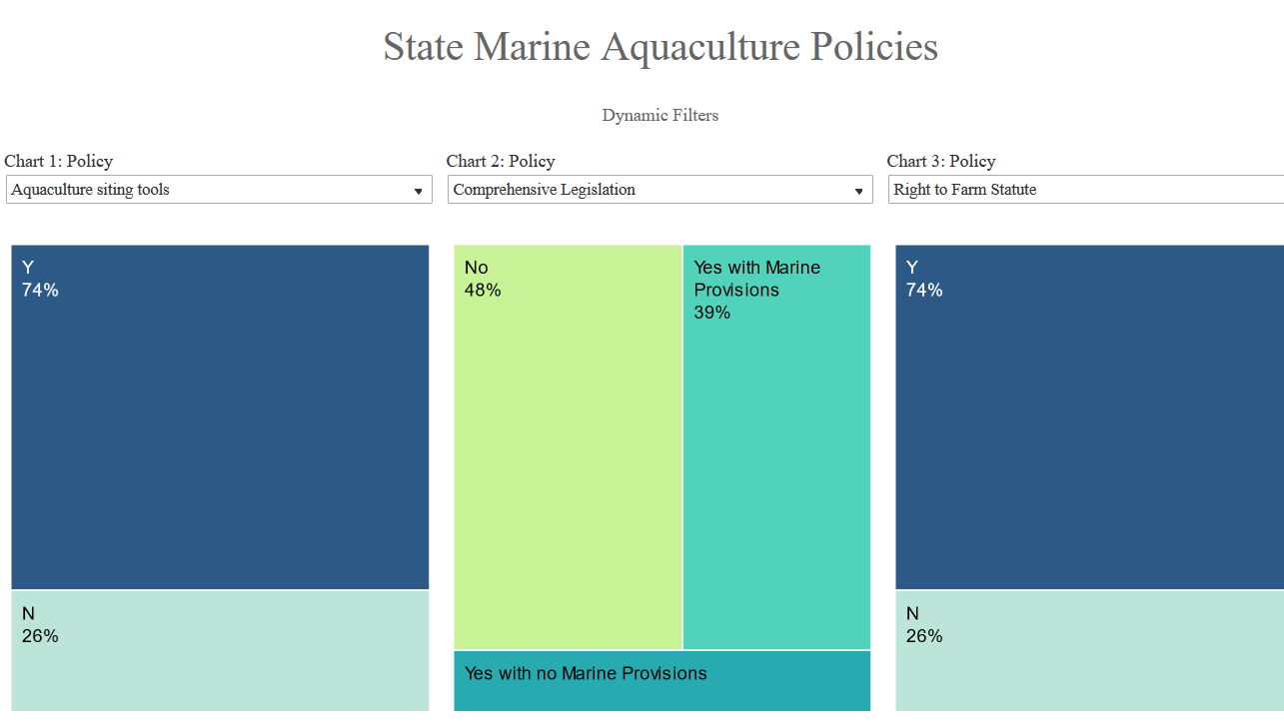Click the Yes with no Marine Provisions tile
This screenshot has width=1284, height=722.
pyautogui.click(x=661, y=681)
